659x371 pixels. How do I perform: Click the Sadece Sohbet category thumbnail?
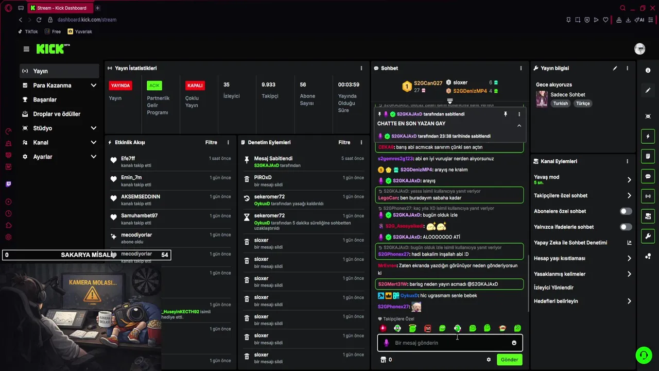click(542, 99)
